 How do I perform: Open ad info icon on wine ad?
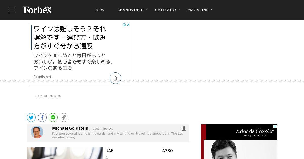pos(124,25)
